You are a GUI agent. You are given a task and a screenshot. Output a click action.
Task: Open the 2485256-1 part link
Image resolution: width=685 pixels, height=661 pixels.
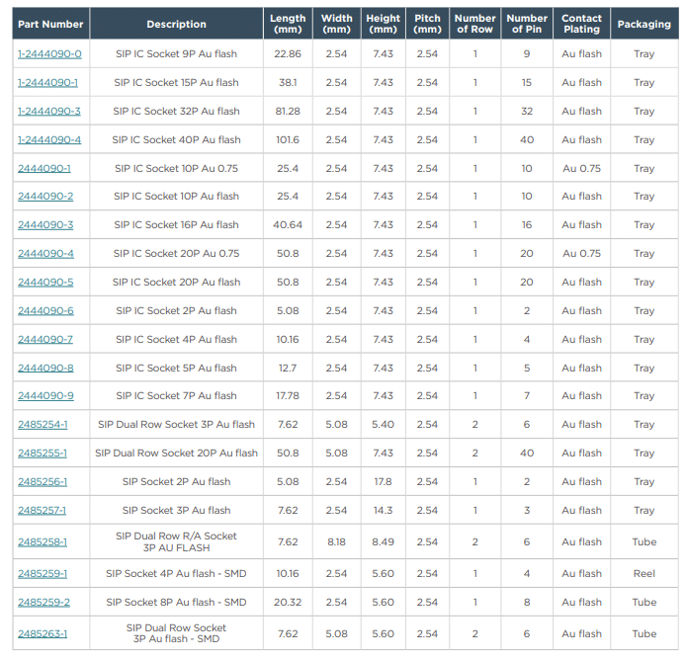pyautogui.click(x=43, y=482)
